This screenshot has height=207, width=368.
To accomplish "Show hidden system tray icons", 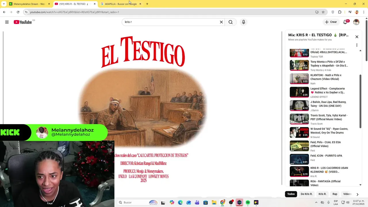I will tap(316, 202).
